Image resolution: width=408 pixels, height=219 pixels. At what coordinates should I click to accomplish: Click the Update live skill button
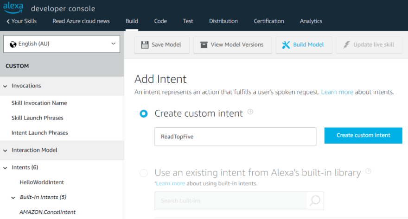click(x=369, y=45)
